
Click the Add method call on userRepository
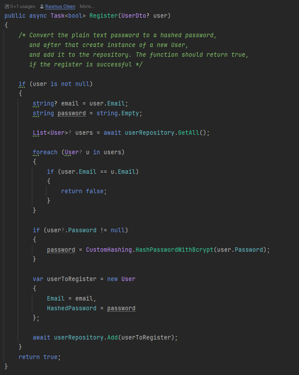pyautogui.click(x=113, y=337)
